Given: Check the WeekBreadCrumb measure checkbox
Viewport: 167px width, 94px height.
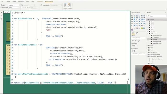Looking at the screenshot, I should pyautogui.click(x=150, y=43).
